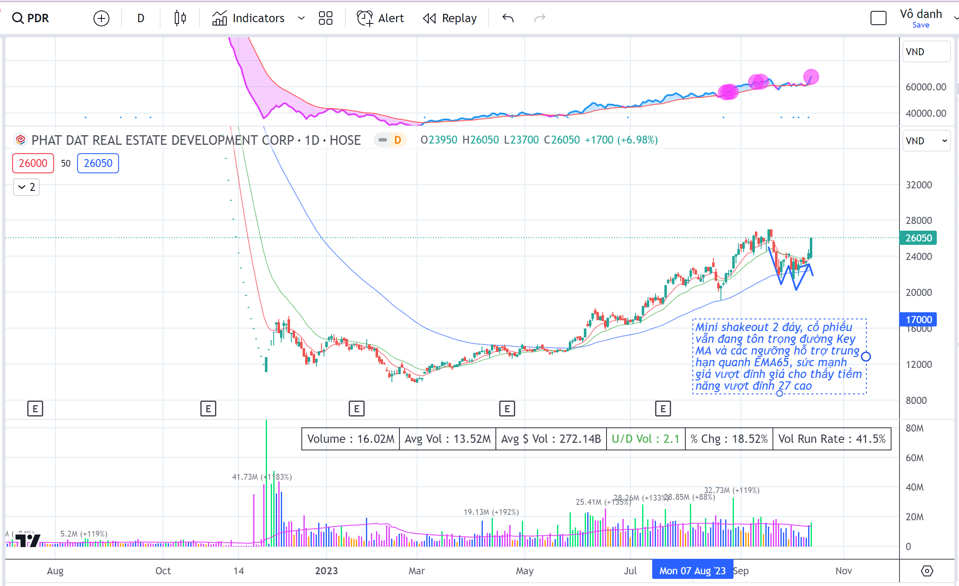
Task: Click the U/D Vol : 2.1 cell
Action: [646, 439]
